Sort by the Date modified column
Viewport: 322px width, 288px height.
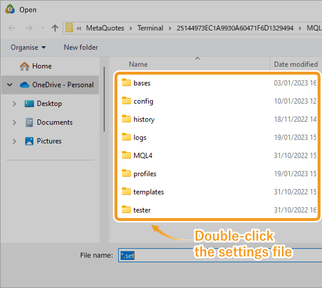295,64
